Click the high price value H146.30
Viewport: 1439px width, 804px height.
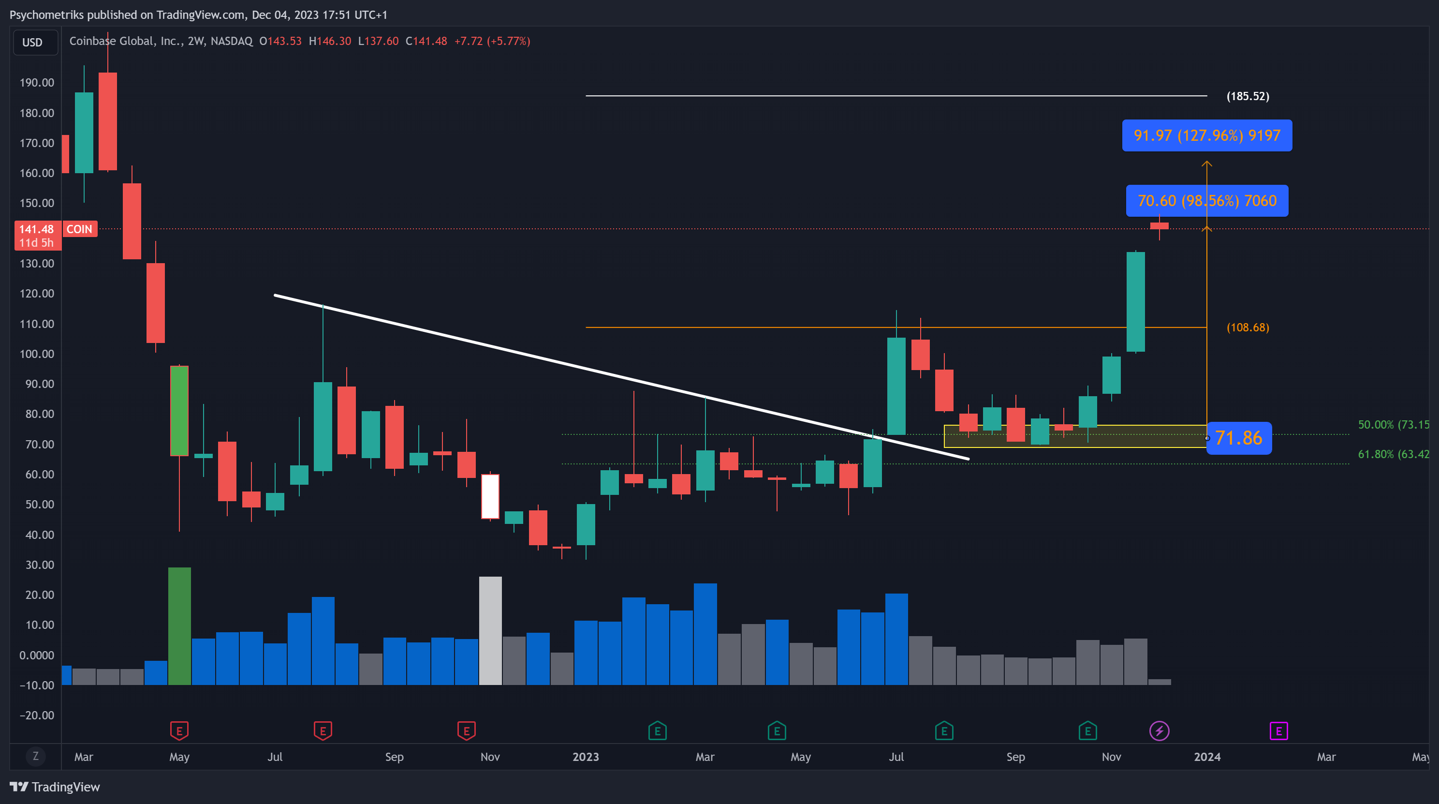click(x=330, y=41)
